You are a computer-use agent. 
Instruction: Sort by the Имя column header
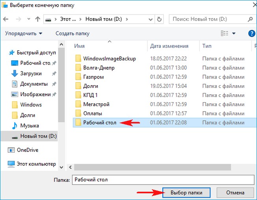tap(80, 46)
